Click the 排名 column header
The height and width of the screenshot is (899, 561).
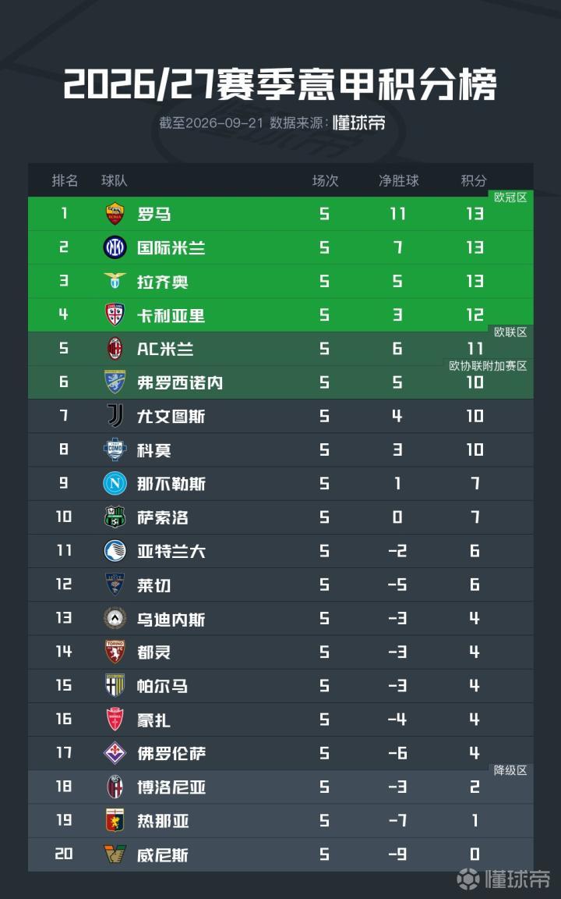click(x=65, y=180)
